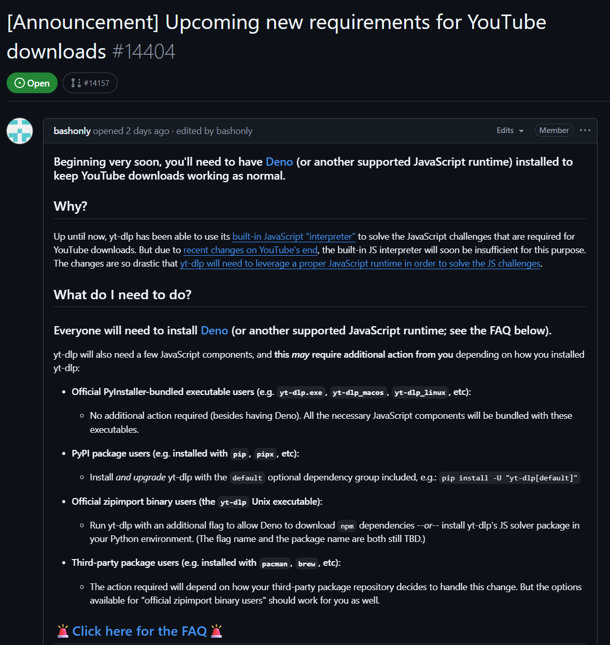Click Deno link in "Everyone will need" line
The height and width of the screenshot is (645, 610).
(x=215, y=331)
